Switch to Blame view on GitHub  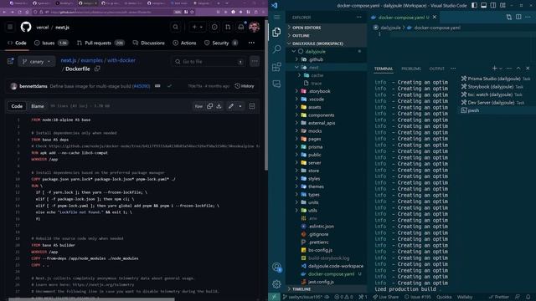click(37, 106)
